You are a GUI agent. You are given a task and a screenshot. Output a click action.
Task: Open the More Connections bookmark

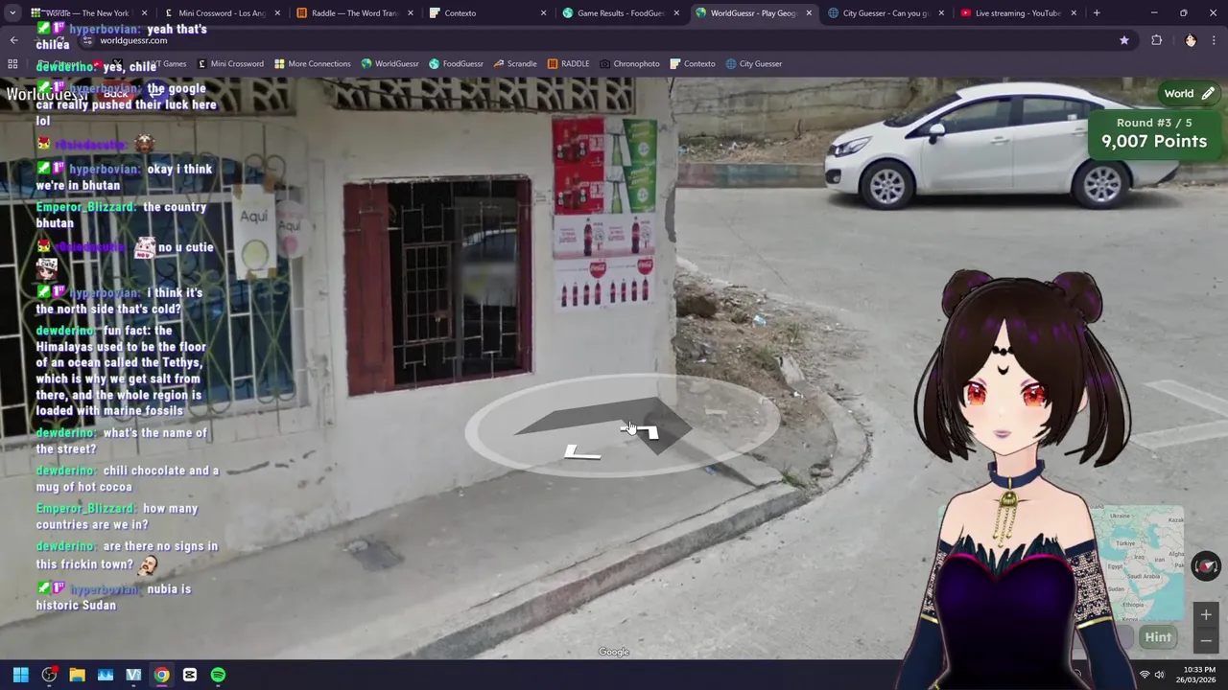click(x=312, y=63)
